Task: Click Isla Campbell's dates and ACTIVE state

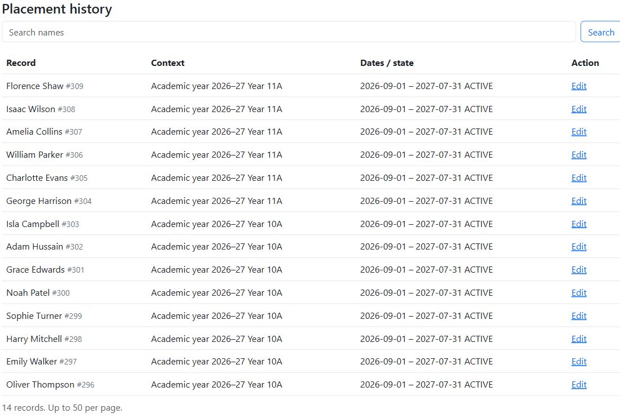Action: (x=426, y=224)
